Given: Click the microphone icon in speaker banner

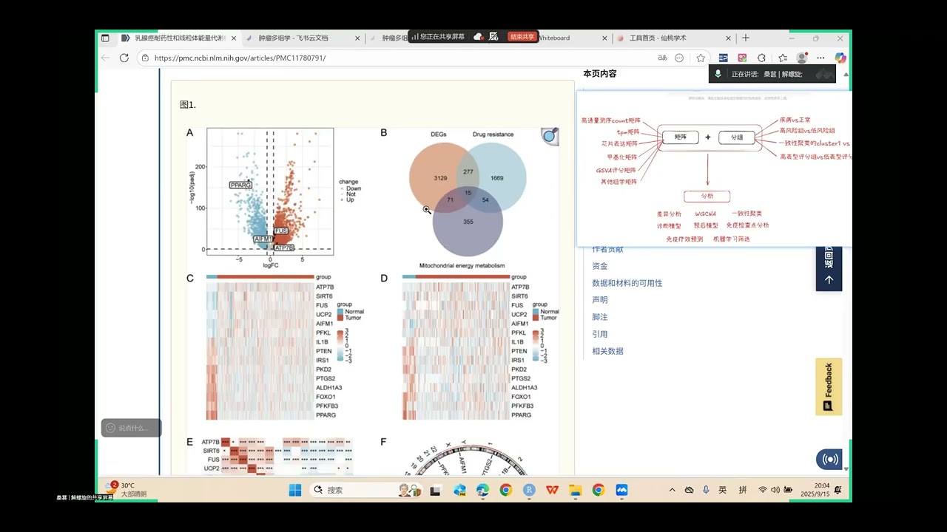Looking at the screenshot, I should [x=718, y=74].
